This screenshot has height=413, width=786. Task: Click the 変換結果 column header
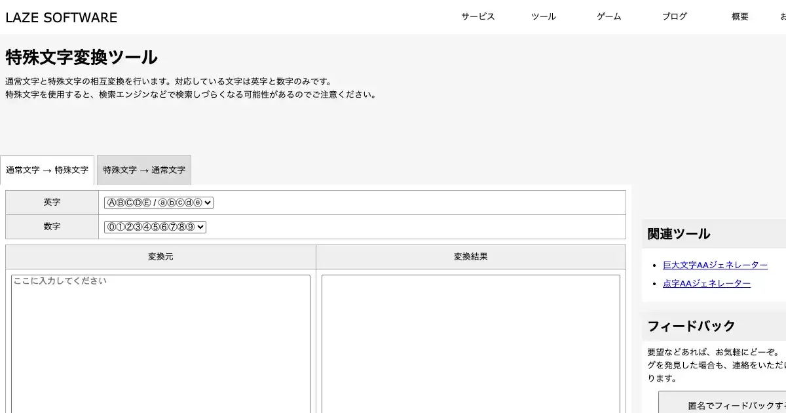tap(470, 257)
